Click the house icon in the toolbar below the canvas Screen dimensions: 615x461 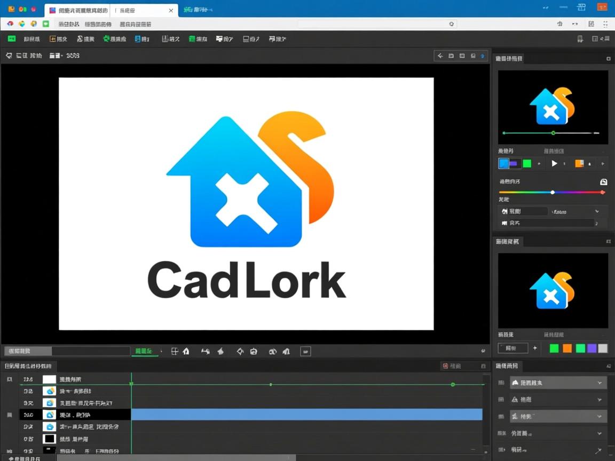(x=186, y=351)
